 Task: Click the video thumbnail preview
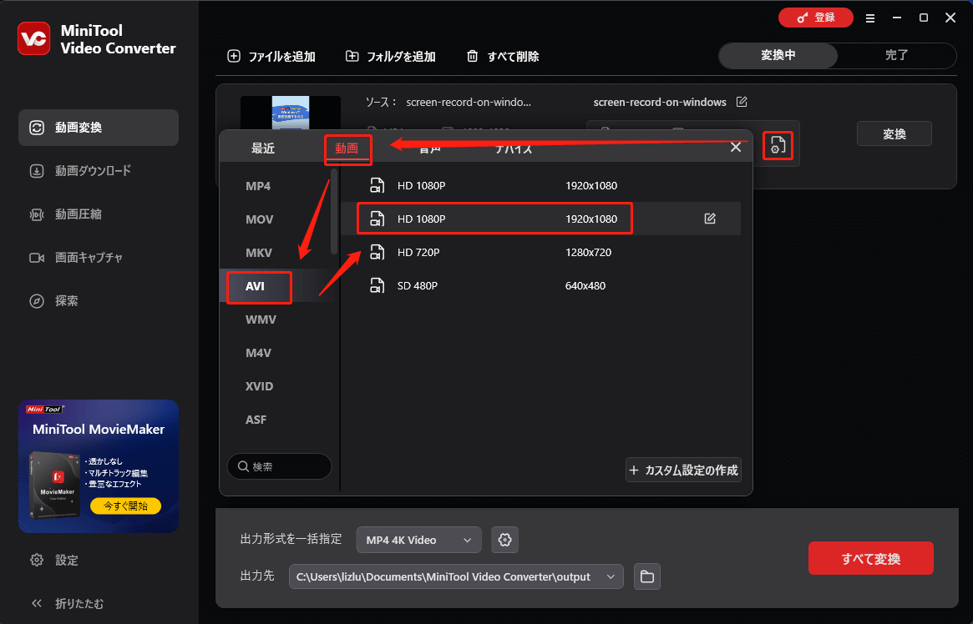291,113
